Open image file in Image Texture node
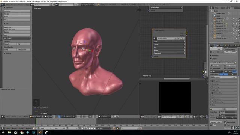The height and width of the screenshot is (135, 240). click(x=181, y=39)
